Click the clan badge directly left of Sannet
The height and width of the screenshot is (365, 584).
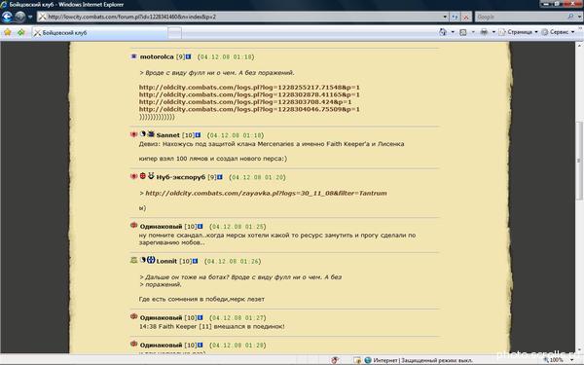coord(151,133)
